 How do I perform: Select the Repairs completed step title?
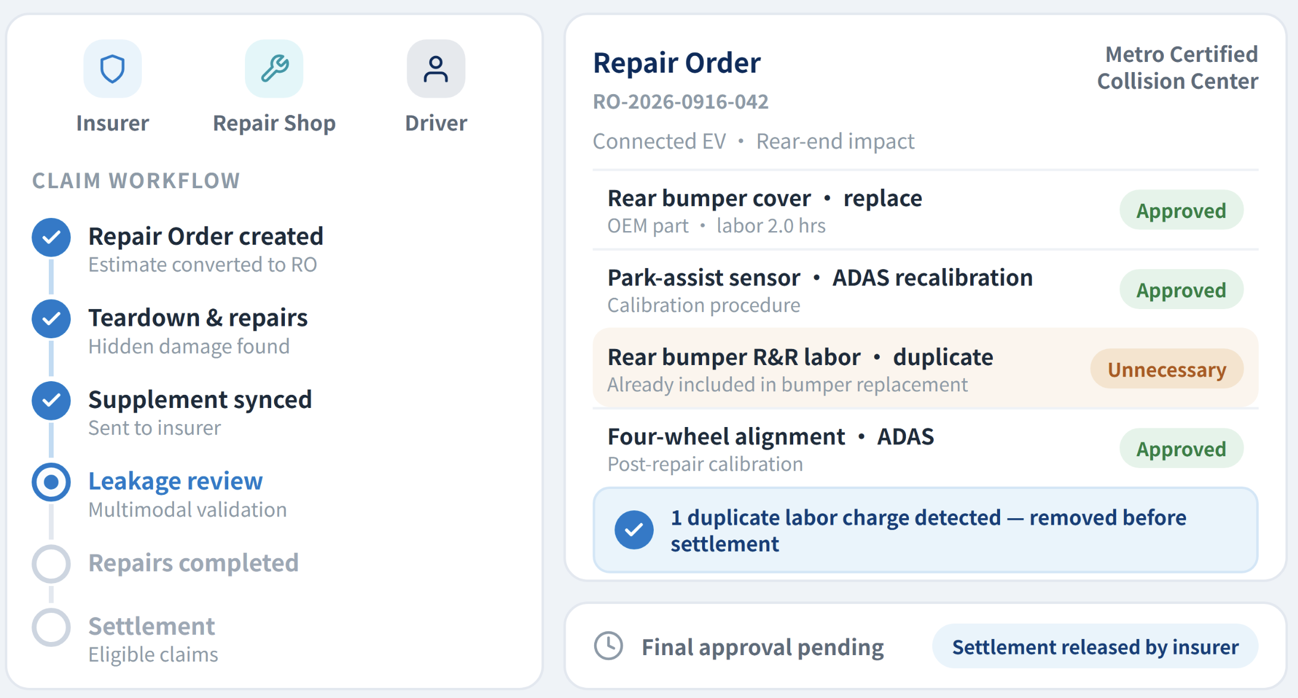(x=193, y=563)
